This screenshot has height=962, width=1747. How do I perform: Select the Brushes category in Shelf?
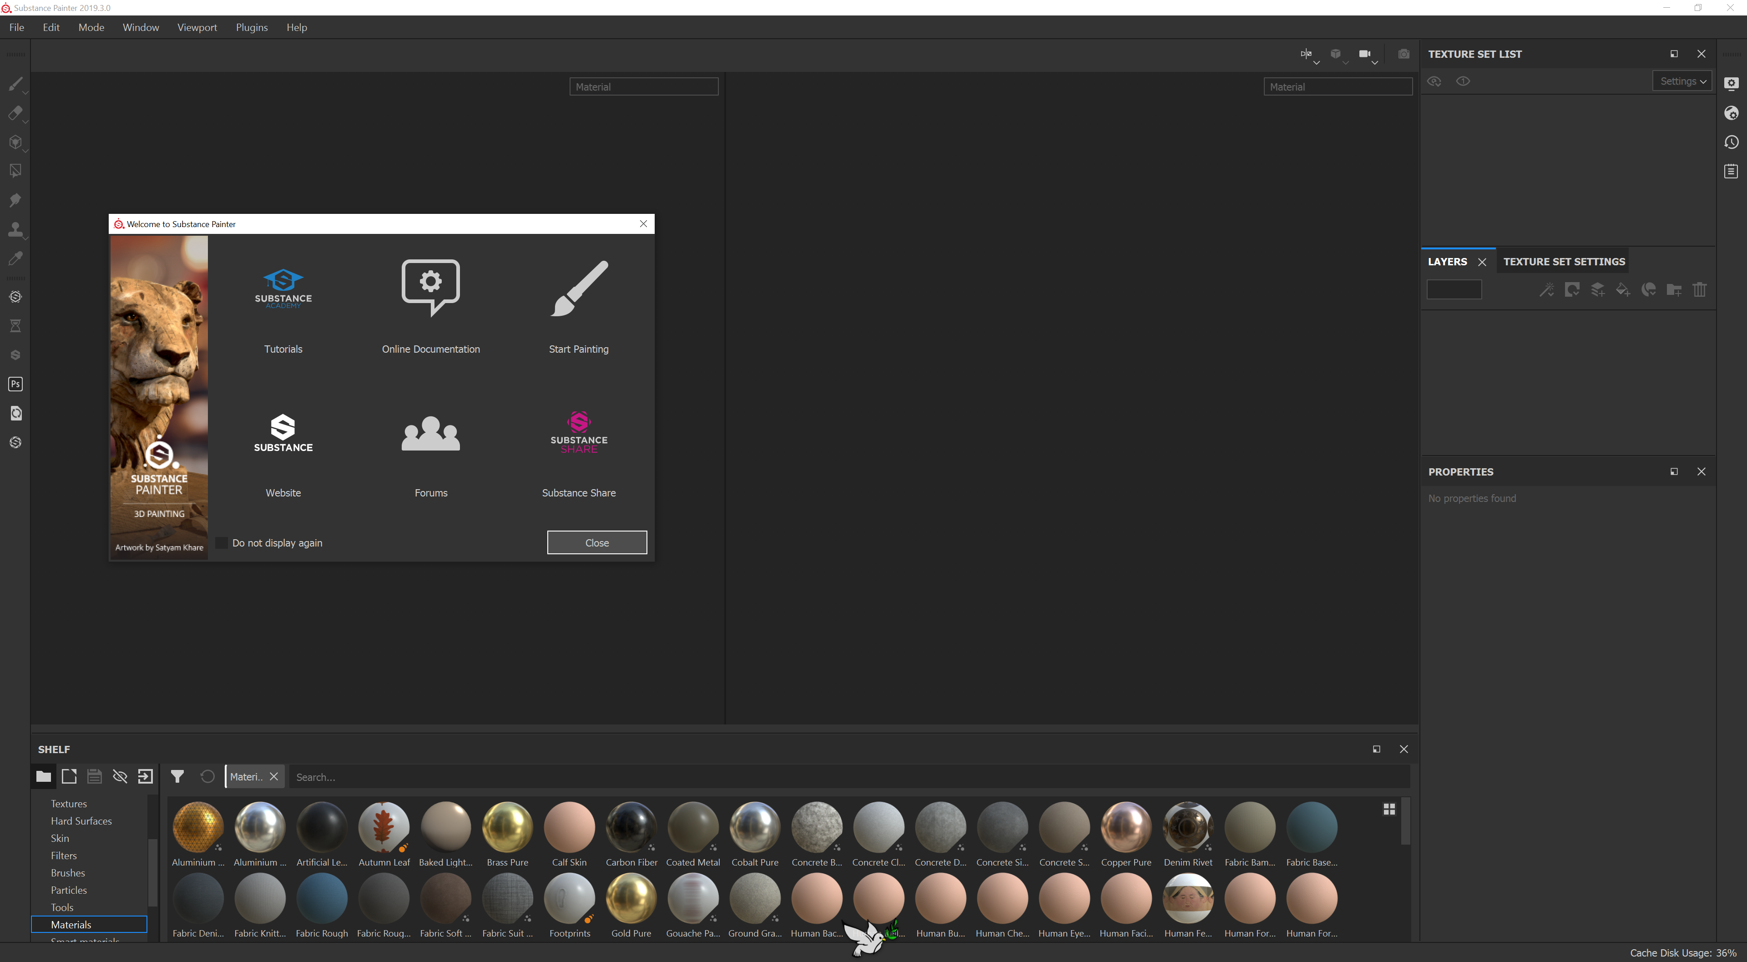point(68,872)
